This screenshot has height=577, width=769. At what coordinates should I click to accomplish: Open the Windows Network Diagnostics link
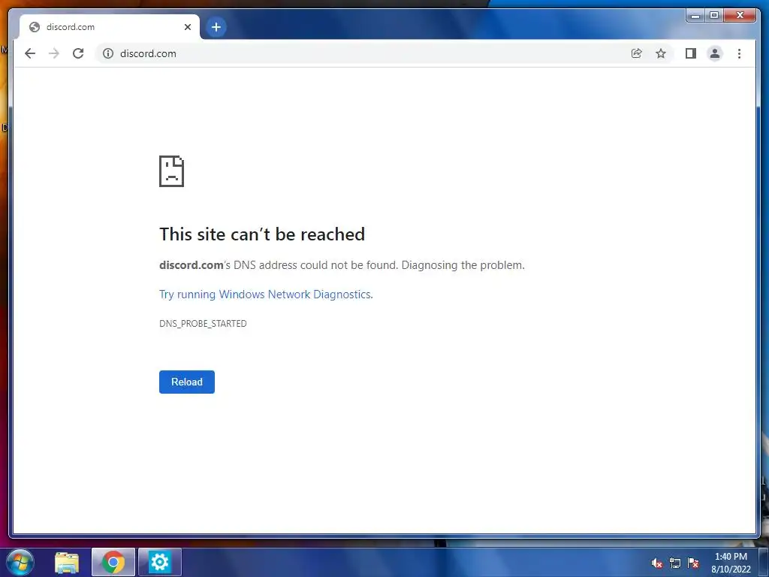(266, 295)
